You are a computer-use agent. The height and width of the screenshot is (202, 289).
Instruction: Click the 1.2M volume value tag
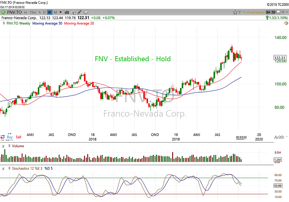(277, 160)
